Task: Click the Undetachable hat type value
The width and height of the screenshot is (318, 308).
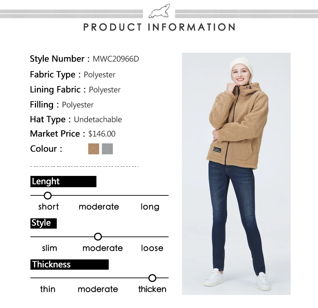Action: [98, 119]
